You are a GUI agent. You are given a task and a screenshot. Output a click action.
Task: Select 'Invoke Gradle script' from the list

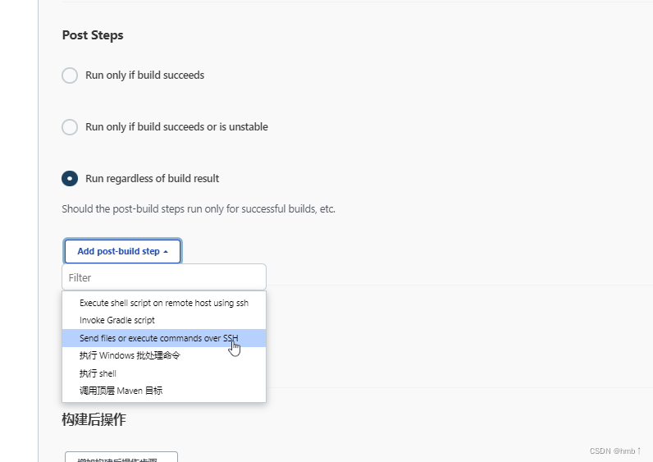164,320
